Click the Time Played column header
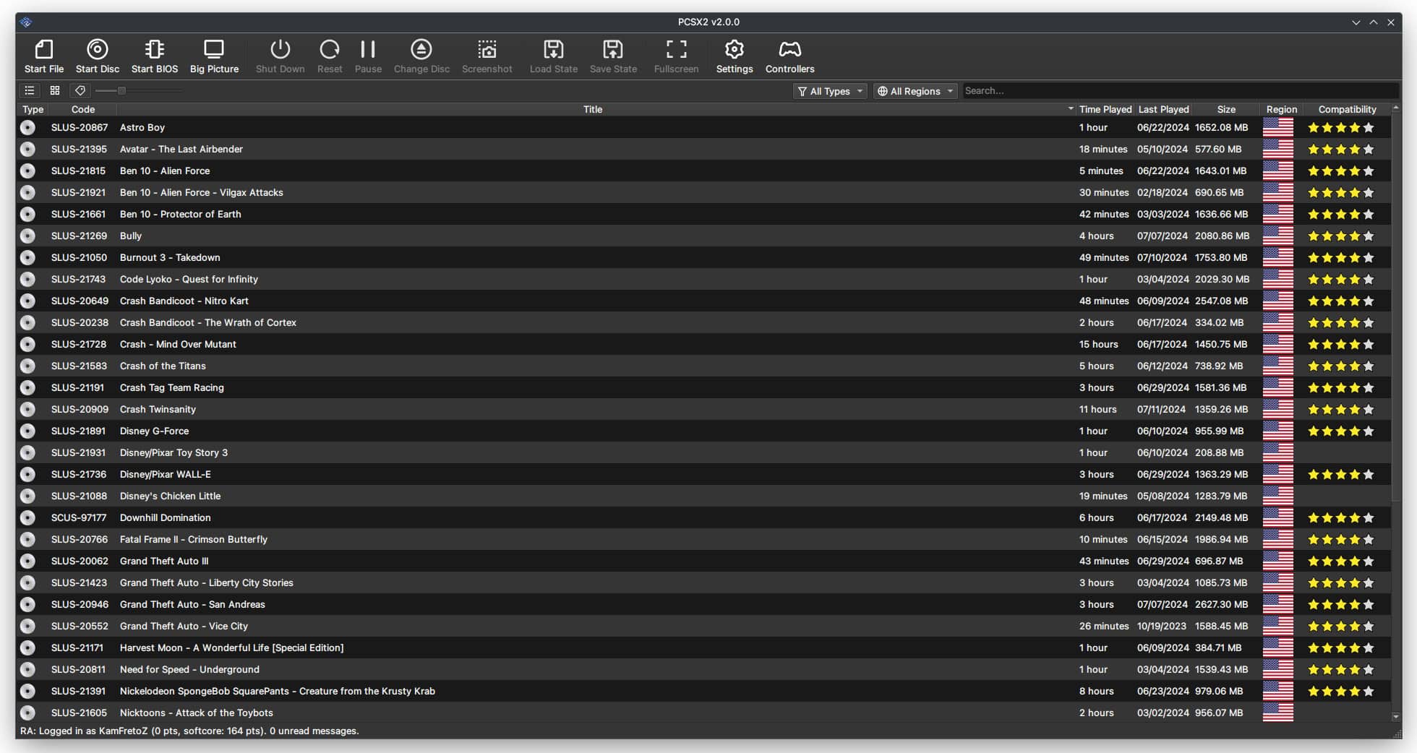The height and width of the screenshot is (753, 1417). coord(1105,109)
